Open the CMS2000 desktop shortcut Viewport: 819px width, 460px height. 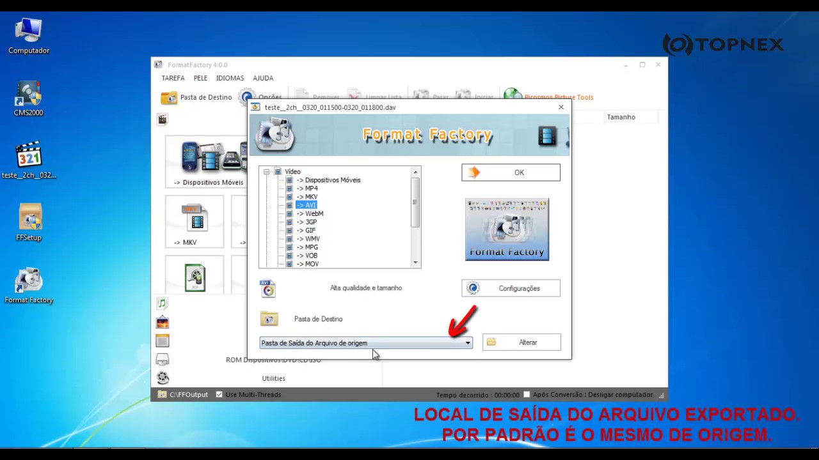click(29, 99)
